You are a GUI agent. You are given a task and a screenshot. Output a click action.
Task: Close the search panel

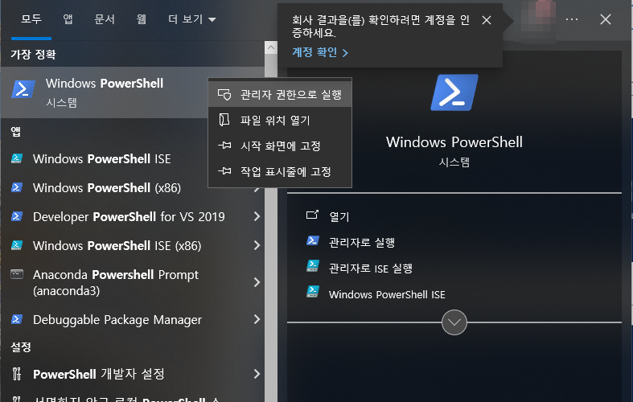click(606, 19)
